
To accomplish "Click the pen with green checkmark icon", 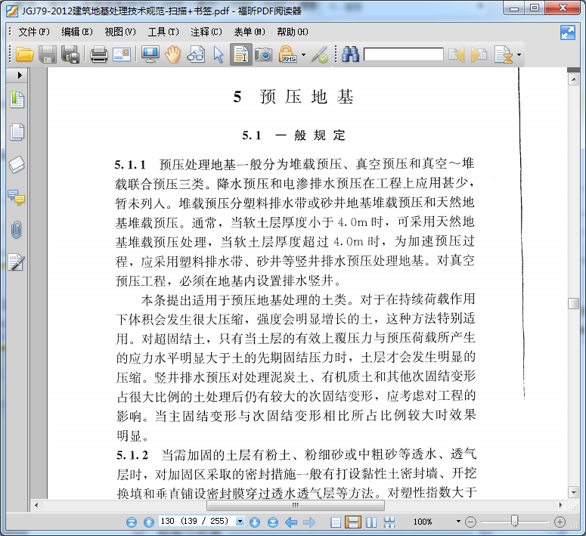I will pos(320,54).
